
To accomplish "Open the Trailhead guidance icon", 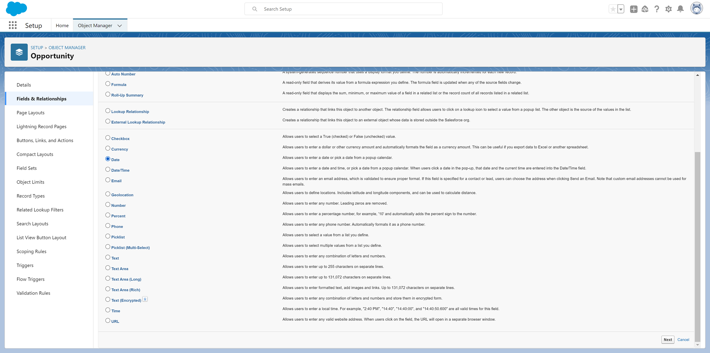I will pos(645,9).
